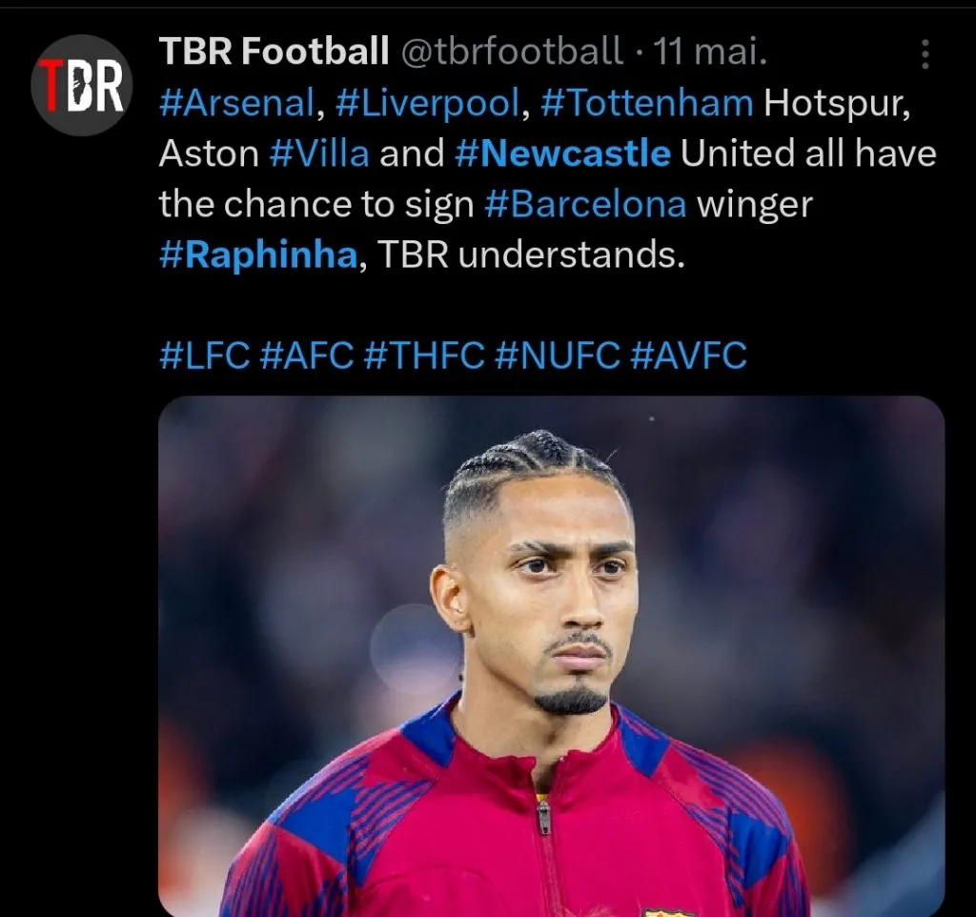Image resolution: width=976 pixels, height=917 pixels.
Task: Open the @tbrfootball handle
Action: pyautogui.click(x=512, y=51)
